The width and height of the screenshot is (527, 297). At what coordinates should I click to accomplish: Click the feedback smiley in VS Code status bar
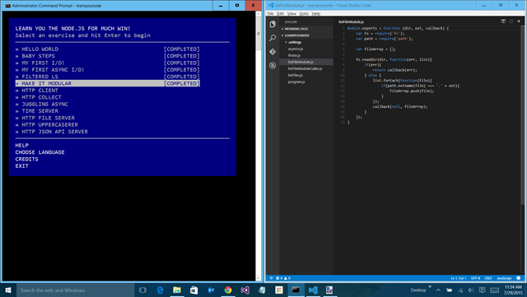click(x=519, y=278)
